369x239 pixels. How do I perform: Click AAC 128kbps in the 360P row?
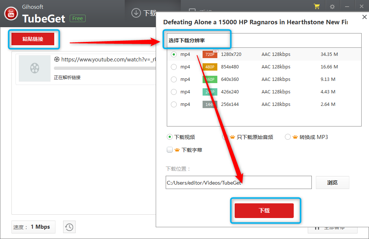(x=276, y=79)
